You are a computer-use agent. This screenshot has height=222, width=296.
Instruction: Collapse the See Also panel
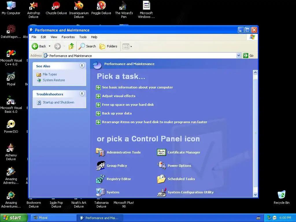pos(82,66)
